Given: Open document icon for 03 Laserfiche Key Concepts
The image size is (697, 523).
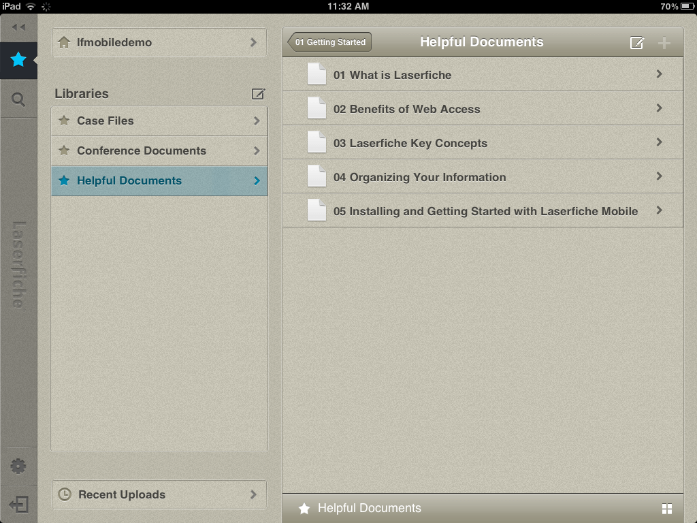Looking at the screenshot, I should coord(317,142).
